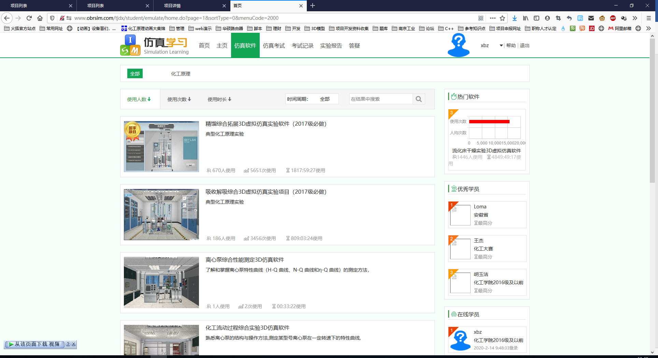Click the ISM Simulation Learning logo

pyautogui.click(x=154, y=45)
